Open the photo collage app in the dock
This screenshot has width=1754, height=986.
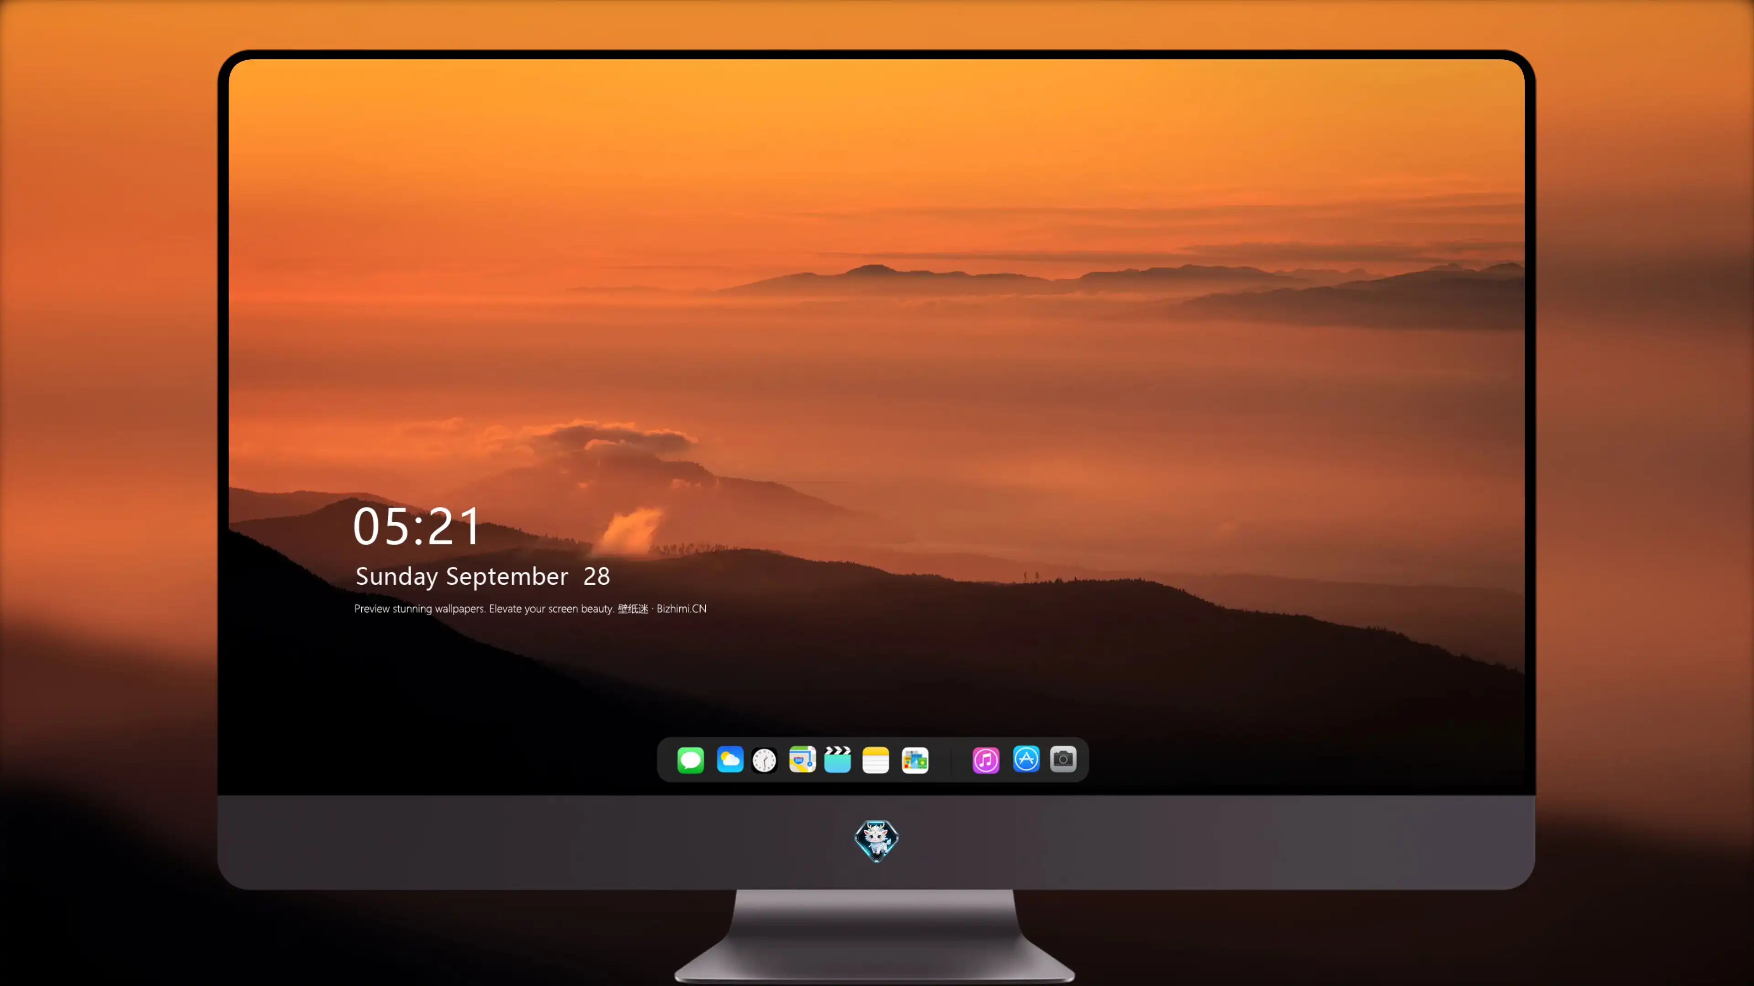(x=915, y=760)
